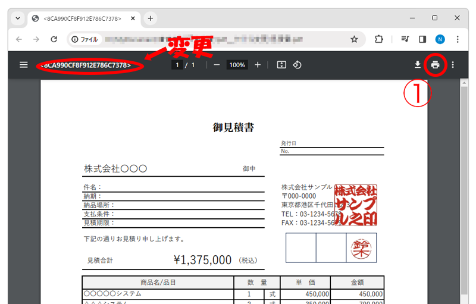
Task: Open the Chrome profile avatar N
Action: (x=440, y=39)
